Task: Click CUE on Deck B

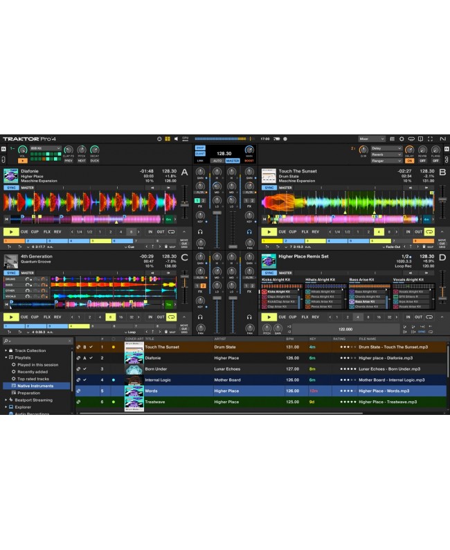Action: 282,232
